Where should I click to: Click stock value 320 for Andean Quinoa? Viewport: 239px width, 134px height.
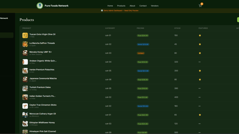pos(176,62)
